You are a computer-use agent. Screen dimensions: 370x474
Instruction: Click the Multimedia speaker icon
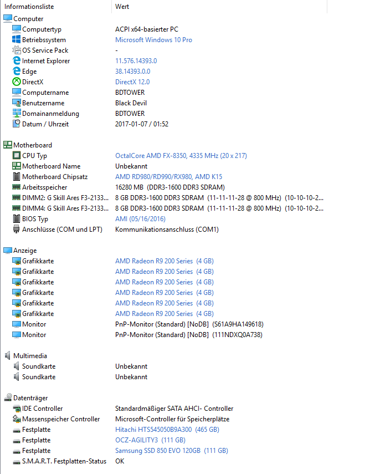pos(8,355)
